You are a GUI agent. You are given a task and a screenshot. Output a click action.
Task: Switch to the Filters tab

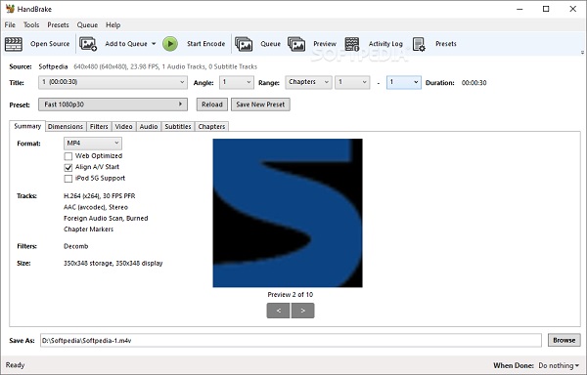click(x=99, y=127)
